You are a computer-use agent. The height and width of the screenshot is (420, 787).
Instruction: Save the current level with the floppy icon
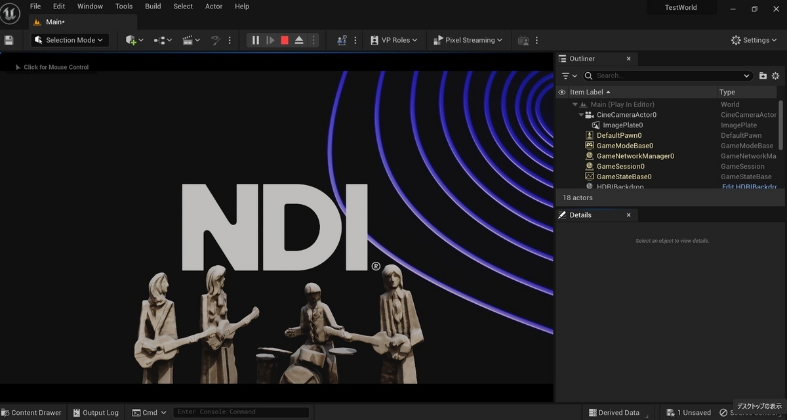[9, 40]
